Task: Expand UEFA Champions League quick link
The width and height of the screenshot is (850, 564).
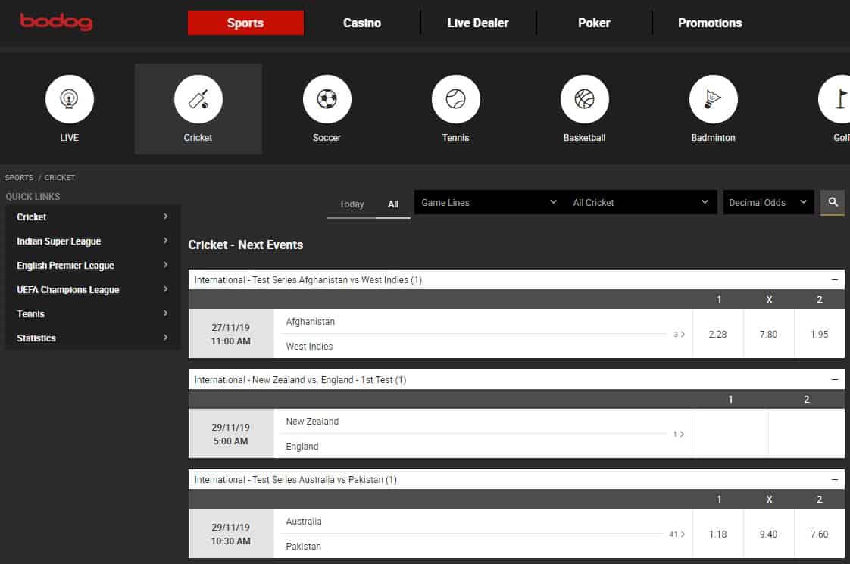Action: click(92, 289)
